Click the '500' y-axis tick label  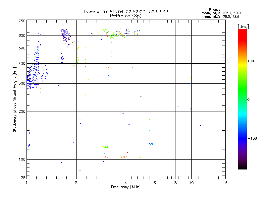coord(22,48)
